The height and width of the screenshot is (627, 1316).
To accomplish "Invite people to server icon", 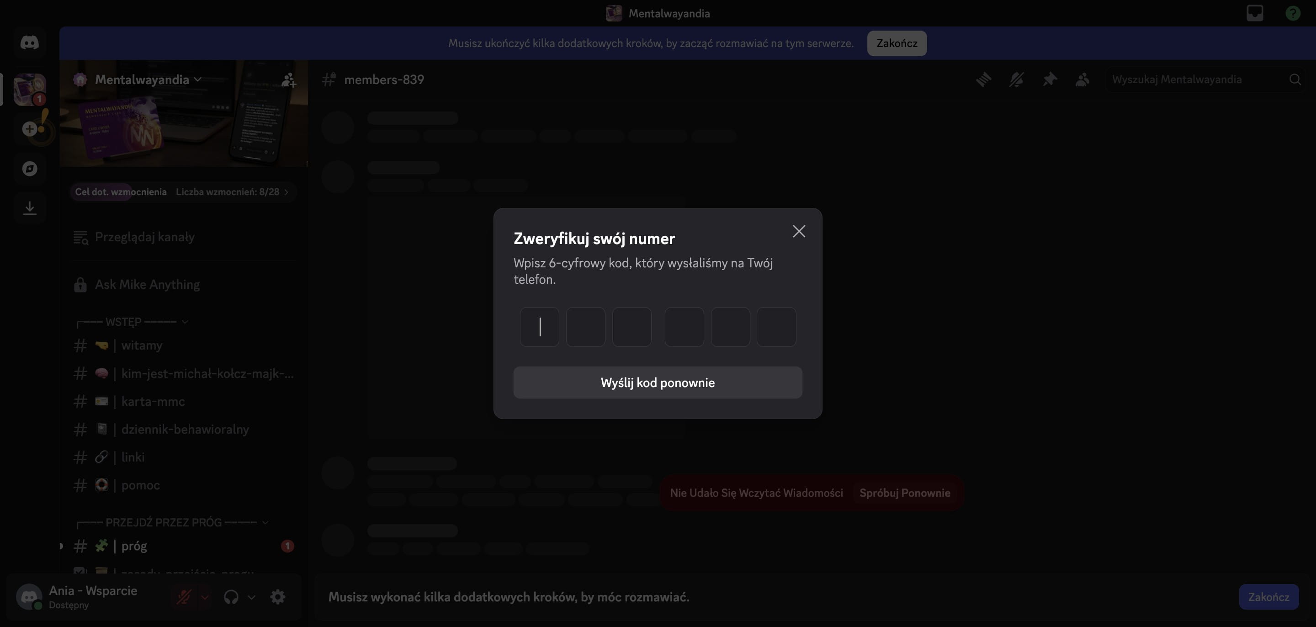I will tap(289, 80).
